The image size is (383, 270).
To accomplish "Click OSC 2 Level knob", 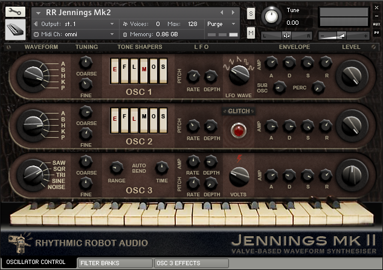I will [352, 126].
